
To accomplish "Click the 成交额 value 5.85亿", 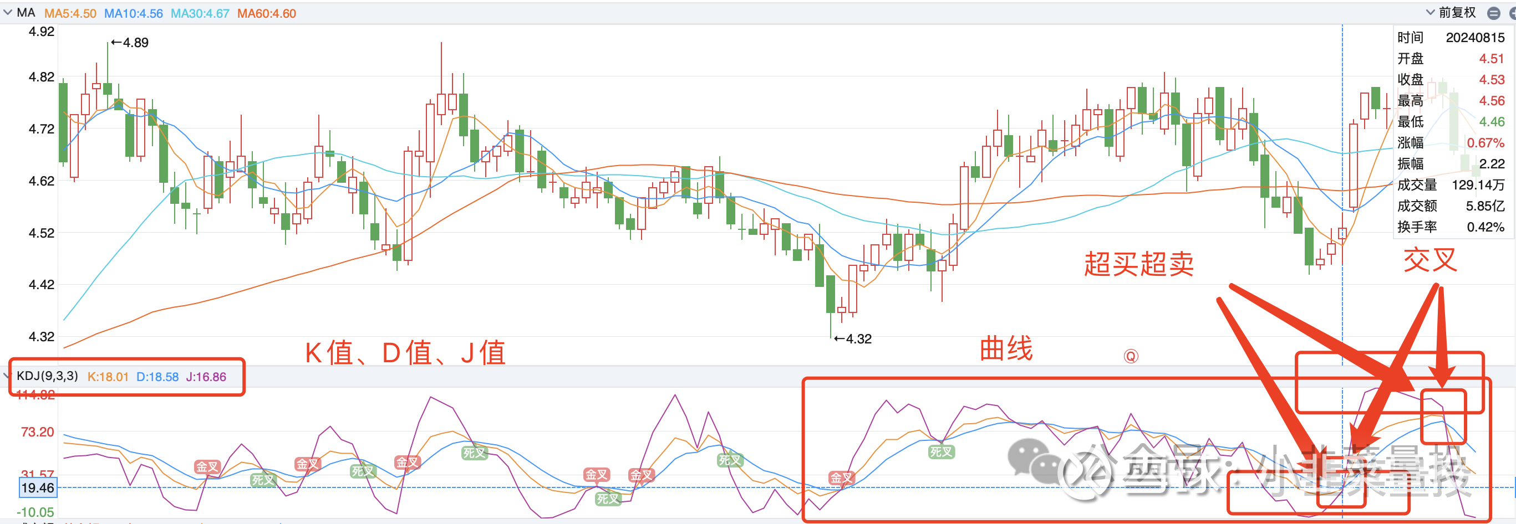I will click(1485, 206).
